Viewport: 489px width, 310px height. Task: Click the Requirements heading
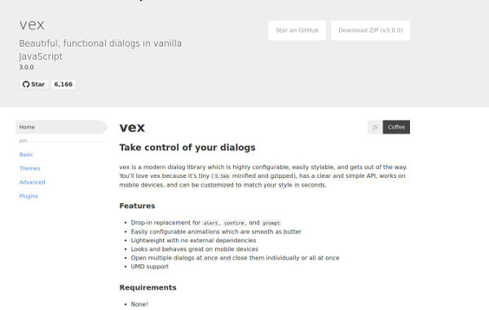coord(148,287)
